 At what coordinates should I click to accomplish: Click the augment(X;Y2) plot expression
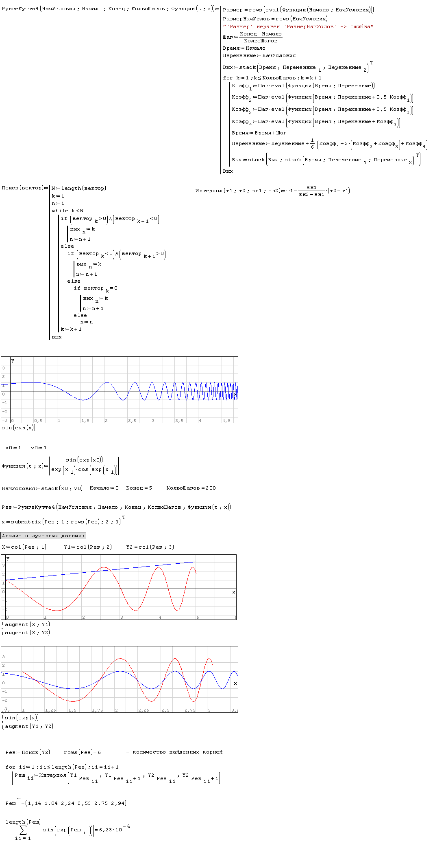coord(27,633)
